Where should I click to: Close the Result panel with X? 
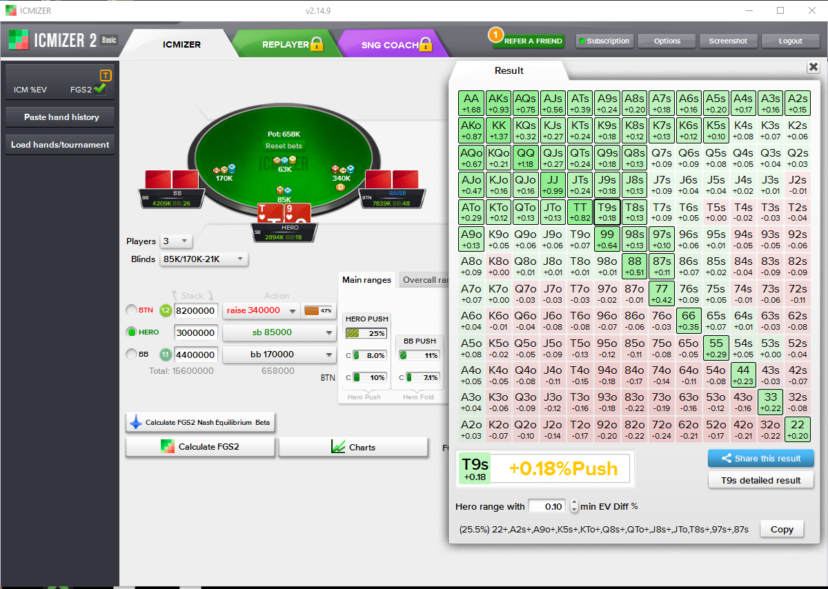(814, 67)
